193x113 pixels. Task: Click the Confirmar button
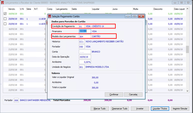click(114, 94)
